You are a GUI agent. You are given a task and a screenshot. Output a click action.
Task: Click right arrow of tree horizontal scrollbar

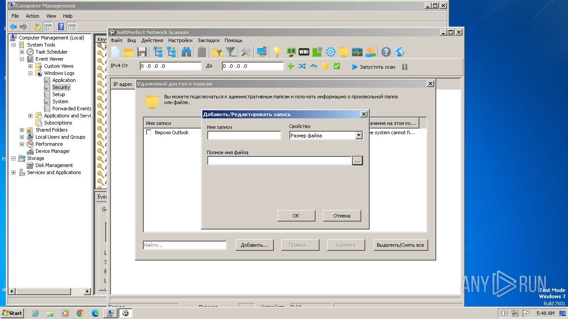point(87,292)
